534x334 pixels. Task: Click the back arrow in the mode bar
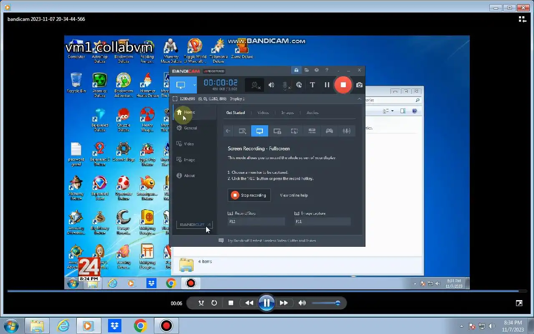(x=228, y=131)
